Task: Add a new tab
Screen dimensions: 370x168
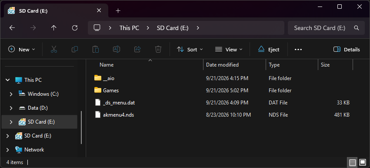Action: 118,10
